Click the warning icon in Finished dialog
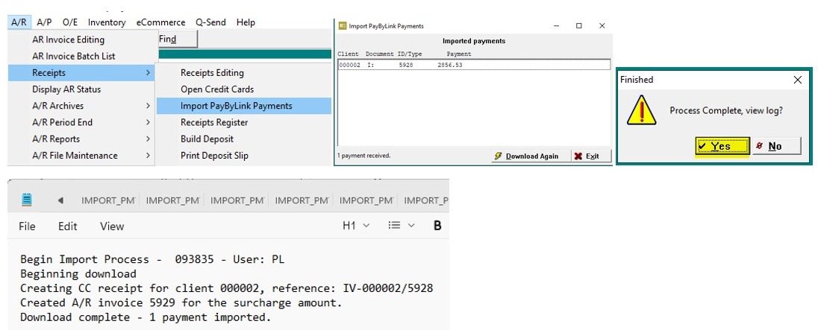Image resolution: width=818 pixels, height=330 pixels. point(641,110)
